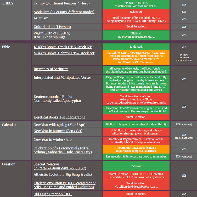197x197 pixels.
Task: Open the Arianism link
Action: [41, 18]
